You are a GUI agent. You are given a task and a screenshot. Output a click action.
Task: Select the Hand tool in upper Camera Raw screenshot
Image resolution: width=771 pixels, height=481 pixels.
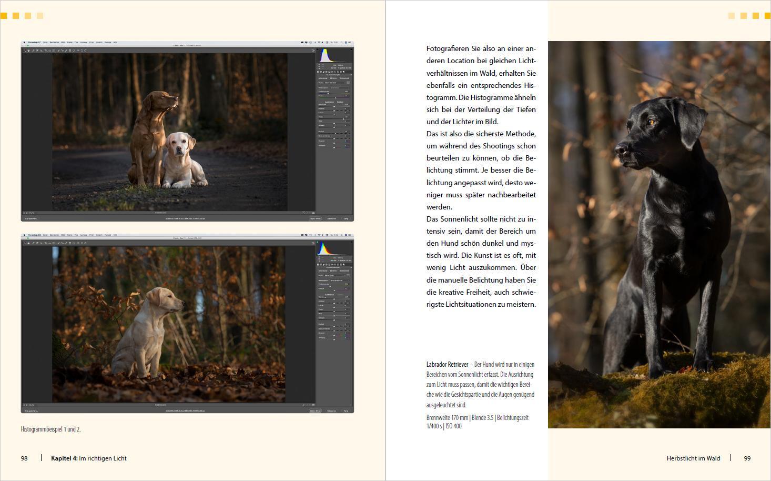[x=28, y=51]
